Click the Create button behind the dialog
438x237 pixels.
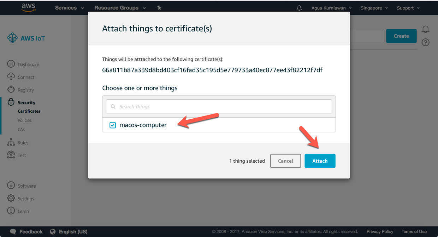click(x=401, y=36)
